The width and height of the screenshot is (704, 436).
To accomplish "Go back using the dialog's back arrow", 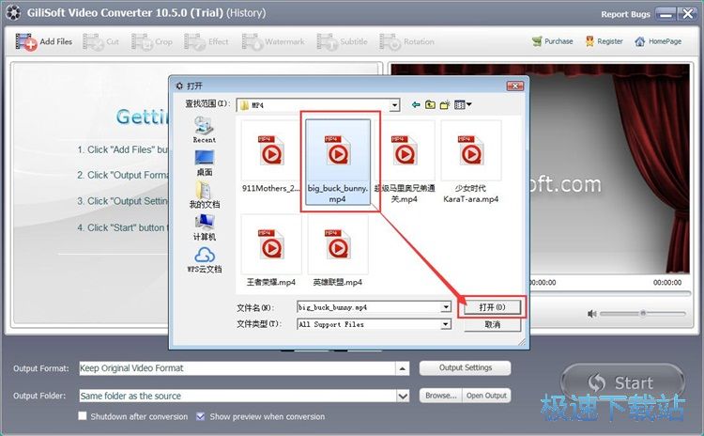I will coord(416,104).
